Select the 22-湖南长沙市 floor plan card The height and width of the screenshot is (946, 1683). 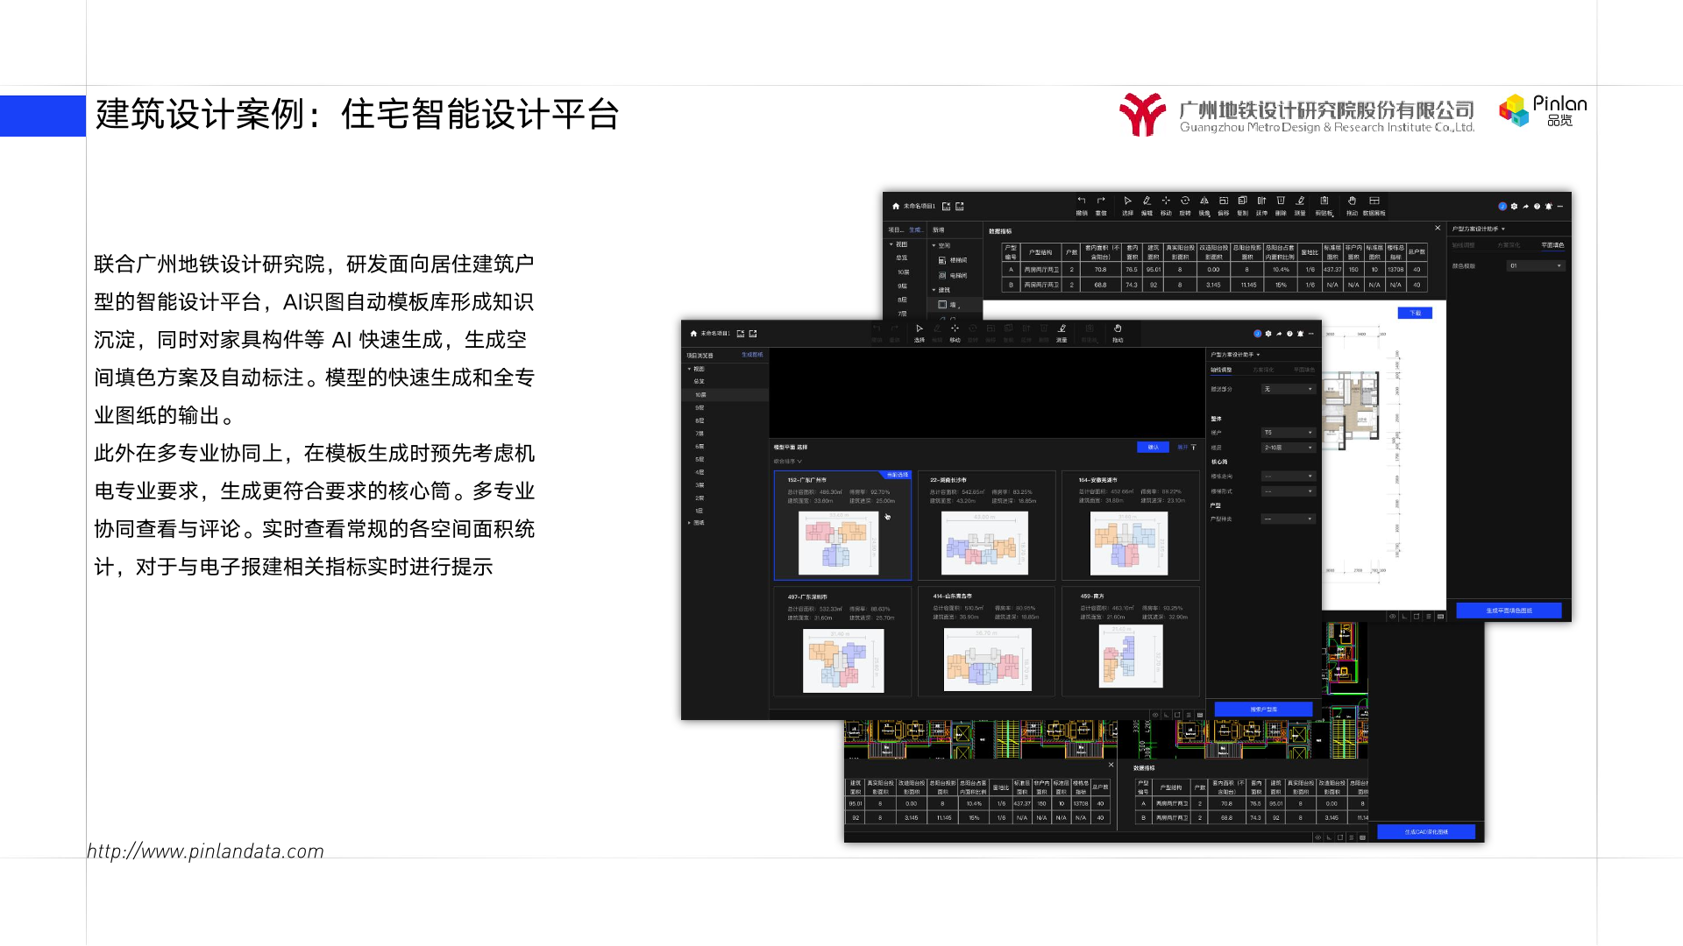(986, 526)
